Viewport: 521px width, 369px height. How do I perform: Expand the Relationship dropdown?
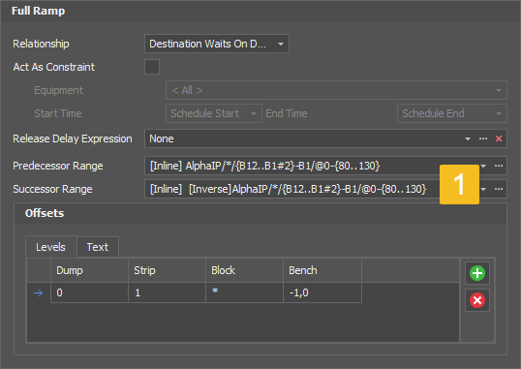point(281,44)
